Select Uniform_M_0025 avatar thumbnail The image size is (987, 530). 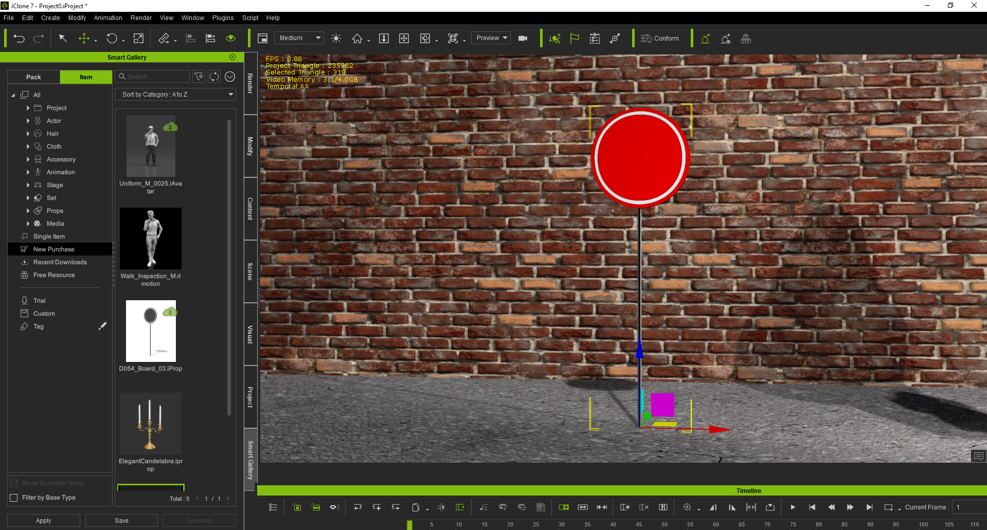151,146
